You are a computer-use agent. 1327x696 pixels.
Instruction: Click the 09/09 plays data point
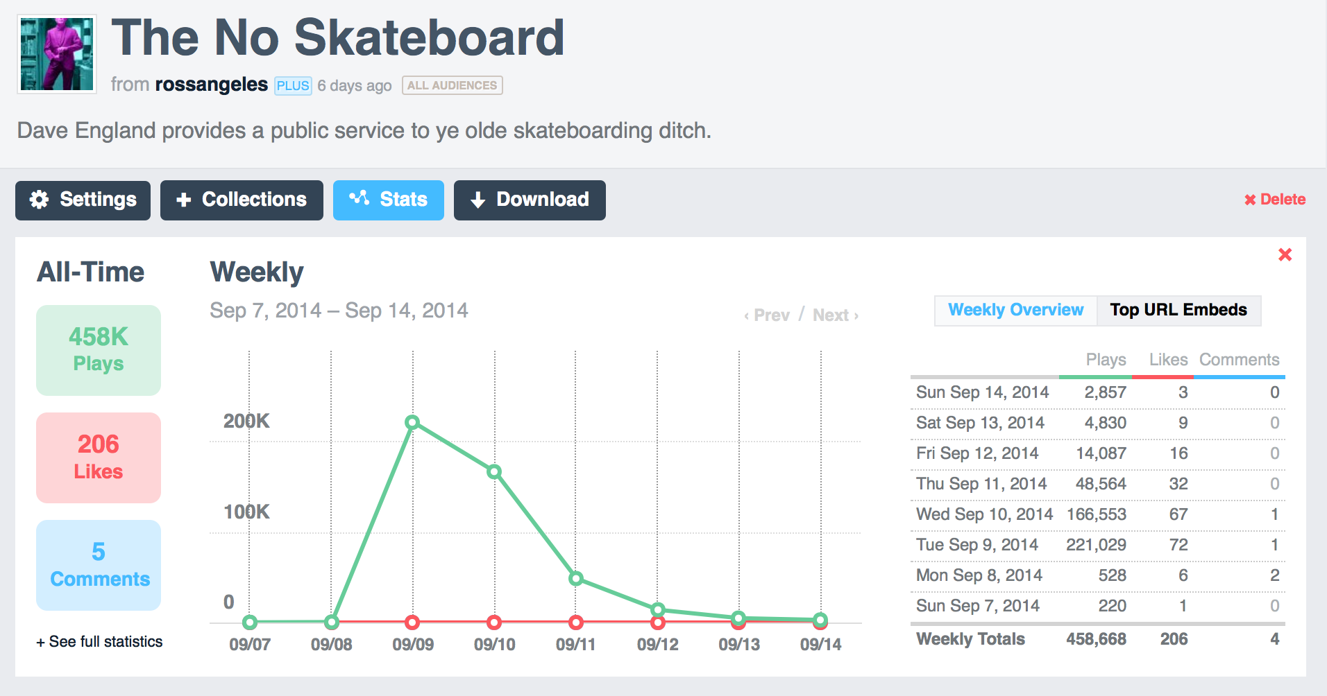coord(412,422)
